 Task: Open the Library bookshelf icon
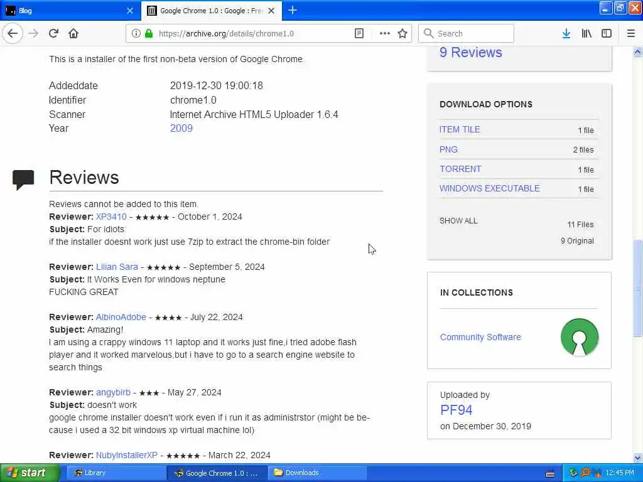click(x=586, y=34)
